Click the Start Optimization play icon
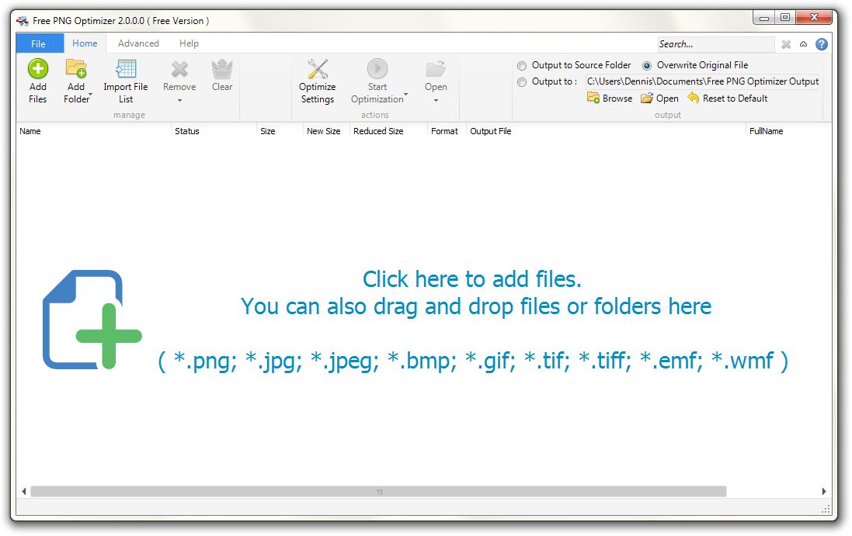 point(377,69)
